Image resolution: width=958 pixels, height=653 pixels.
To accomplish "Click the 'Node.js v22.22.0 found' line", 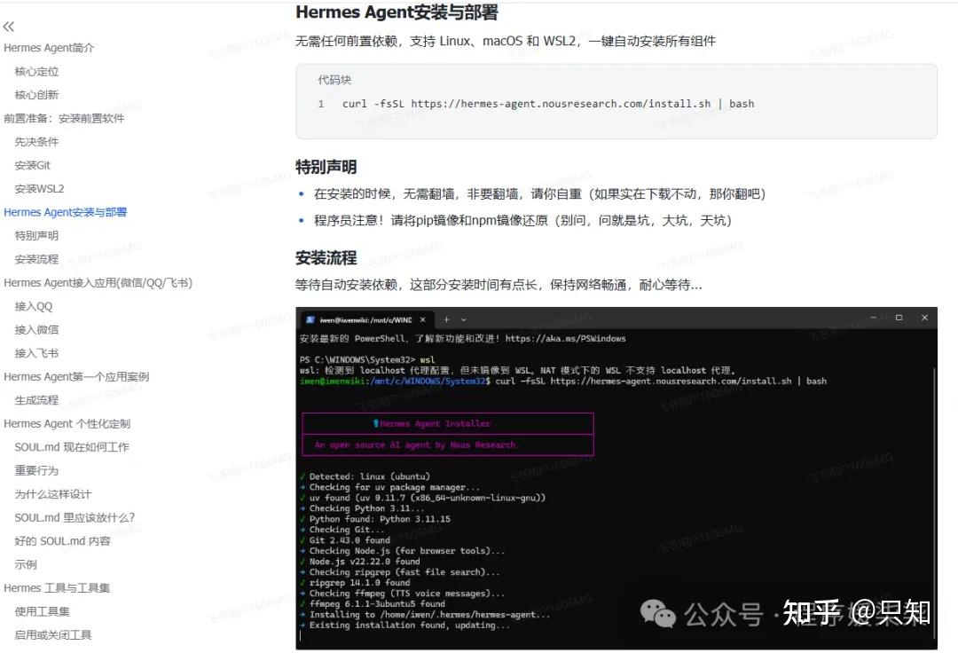I will [365, 562].
